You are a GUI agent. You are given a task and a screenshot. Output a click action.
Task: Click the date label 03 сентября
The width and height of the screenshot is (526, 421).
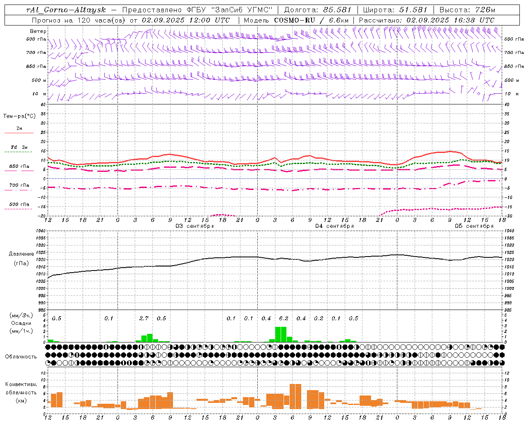coord(195,226)
